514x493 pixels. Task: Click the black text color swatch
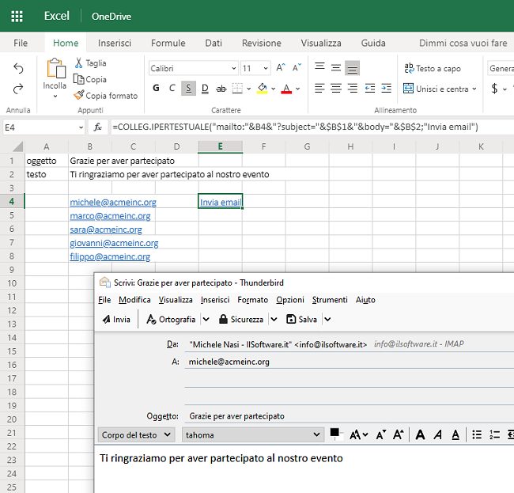(334, 433)
